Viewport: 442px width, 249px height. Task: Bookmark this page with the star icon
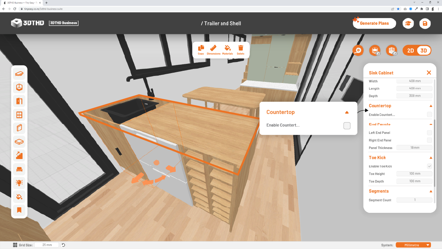tap(398, 8)
